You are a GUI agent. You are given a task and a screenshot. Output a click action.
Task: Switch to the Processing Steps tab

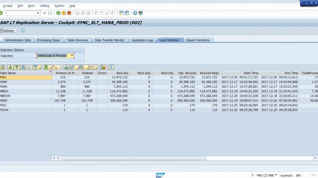49,40
